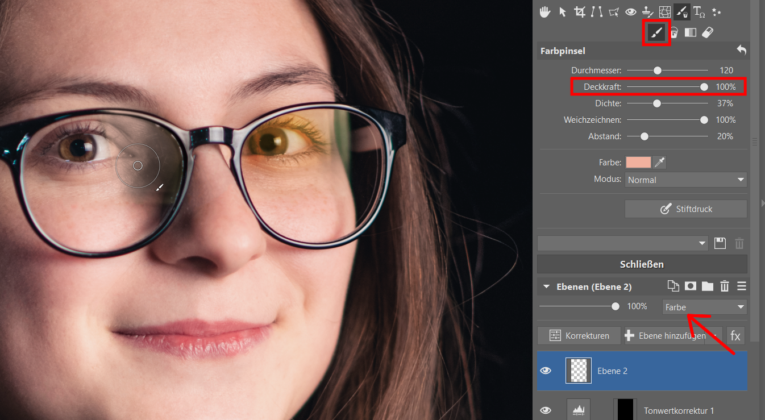Toggle visibility of Tonwertkorrektur 1 layer
The image size is (765, 420).
546,410
